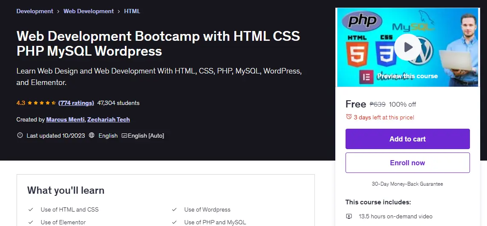
Task: Click the globe language icon
Action: coord(92,135)
